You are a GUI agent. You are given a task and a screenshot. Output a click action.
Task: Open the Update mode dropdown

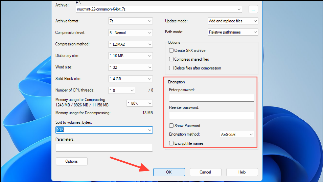pos(233,21)
